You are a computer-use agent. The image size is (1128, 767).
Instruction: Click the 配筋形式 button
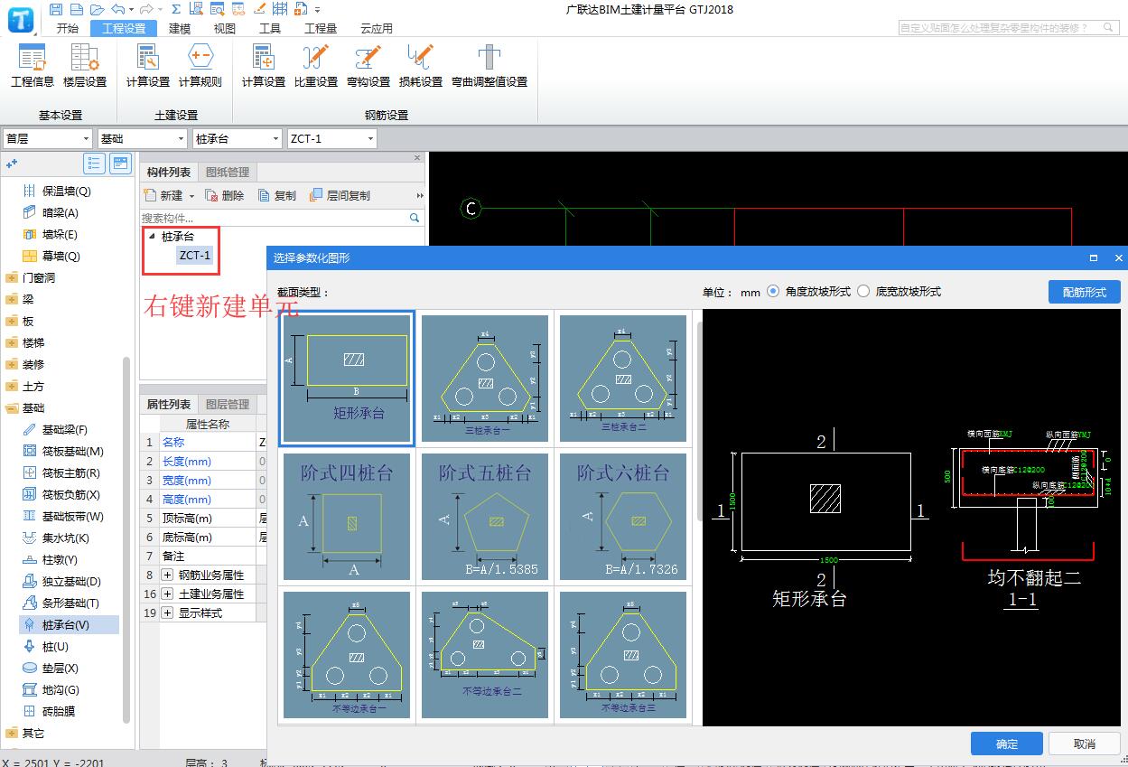(1085, 292)
